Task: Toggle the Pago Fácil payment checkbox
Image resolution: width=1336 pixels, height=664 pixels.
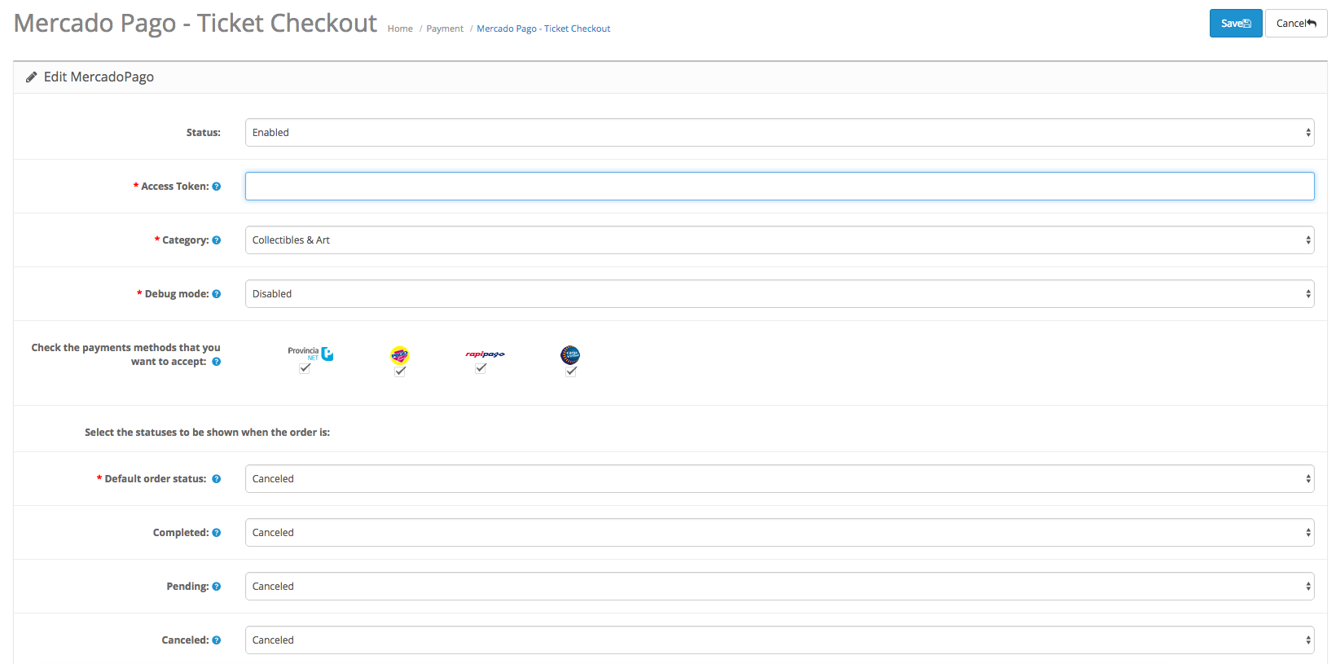Action: coord(400,372)
